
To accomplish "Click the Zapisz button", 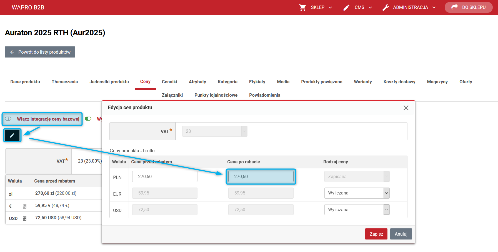I will (x=376, y=234).
